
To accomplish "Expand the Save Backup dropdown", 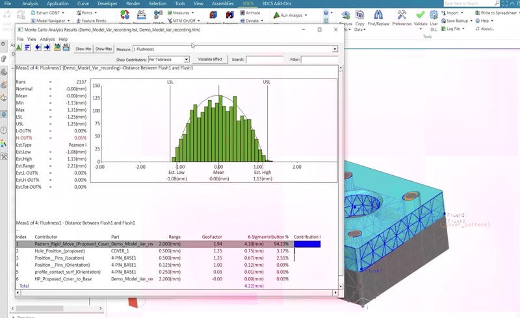I will tap(471, 21).
